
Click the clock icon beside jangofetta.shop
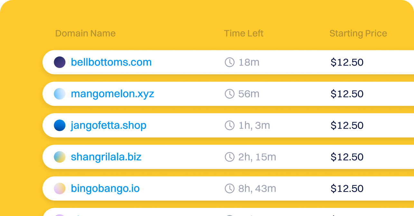click(x=230, y=125)
